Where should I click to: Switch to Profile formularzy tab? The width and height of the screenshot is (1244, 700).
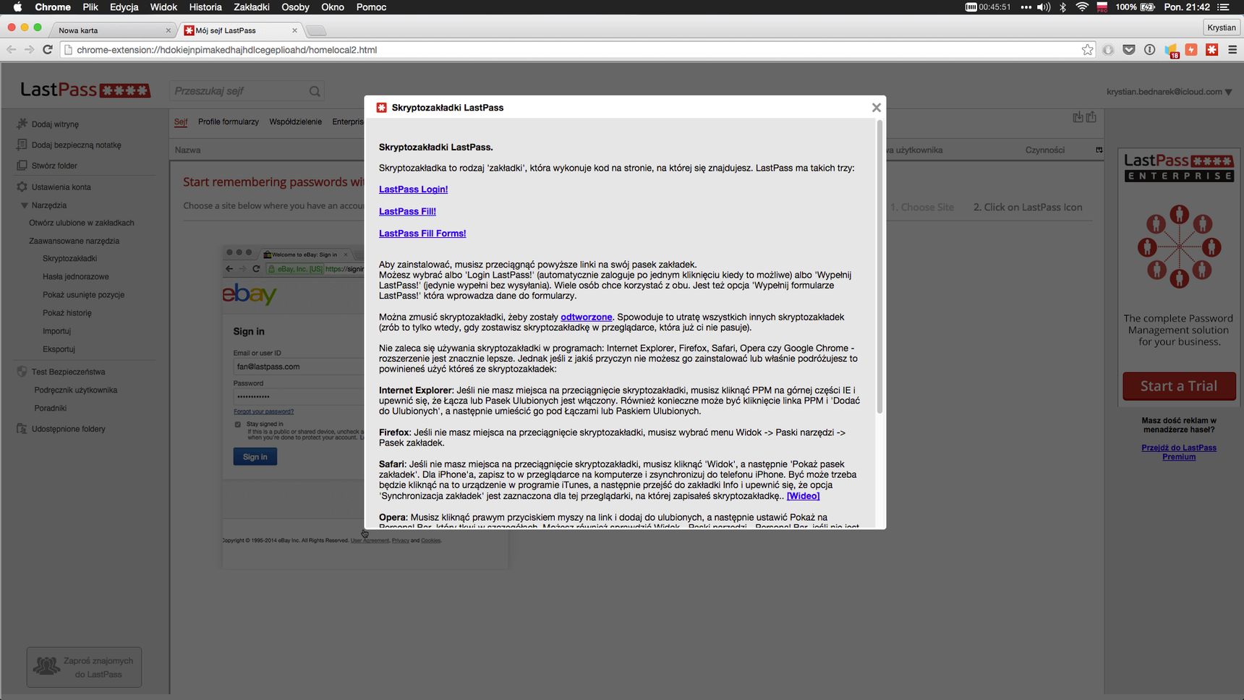pyautogui.click(x=229, y=121)
